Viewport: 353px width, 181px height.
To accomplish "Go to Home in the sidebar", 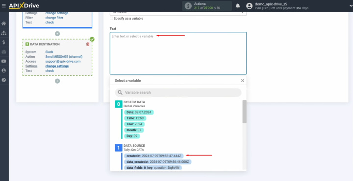I will pos(3,23).
